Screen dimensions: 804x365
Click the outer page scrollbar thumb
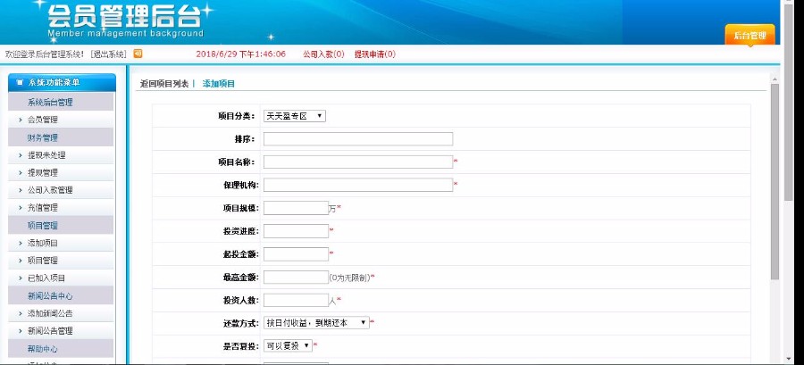[x=789, y=103]
